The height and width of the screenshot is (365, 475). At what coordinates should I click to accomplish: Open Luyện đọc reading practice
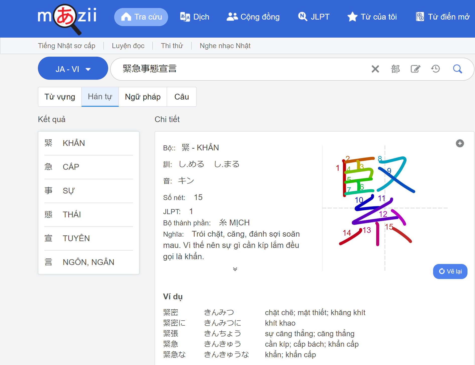pos(128,46)
